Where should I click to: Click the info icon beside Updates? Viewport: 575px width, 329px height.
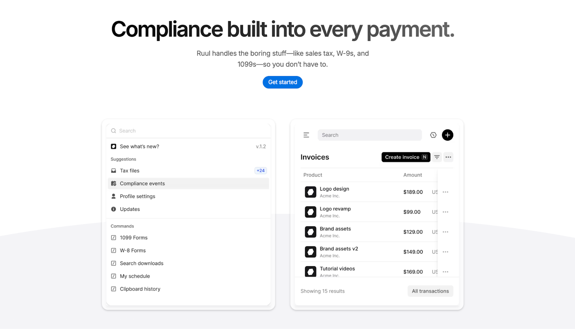point(114,209)
